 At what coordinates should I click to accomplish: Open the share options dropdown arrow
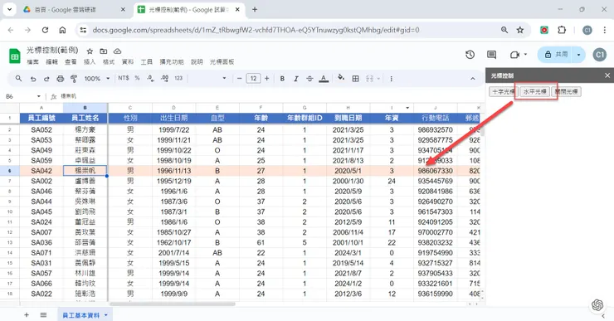pos(579,55)
